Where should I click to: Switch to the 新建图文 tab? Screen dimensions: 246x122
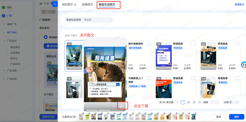(88, 4)
